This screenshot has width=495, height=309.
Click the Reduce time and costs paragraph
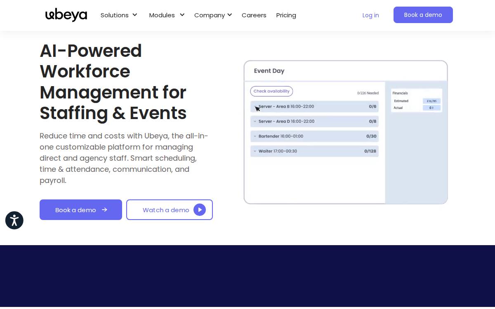tap(124, 158)
